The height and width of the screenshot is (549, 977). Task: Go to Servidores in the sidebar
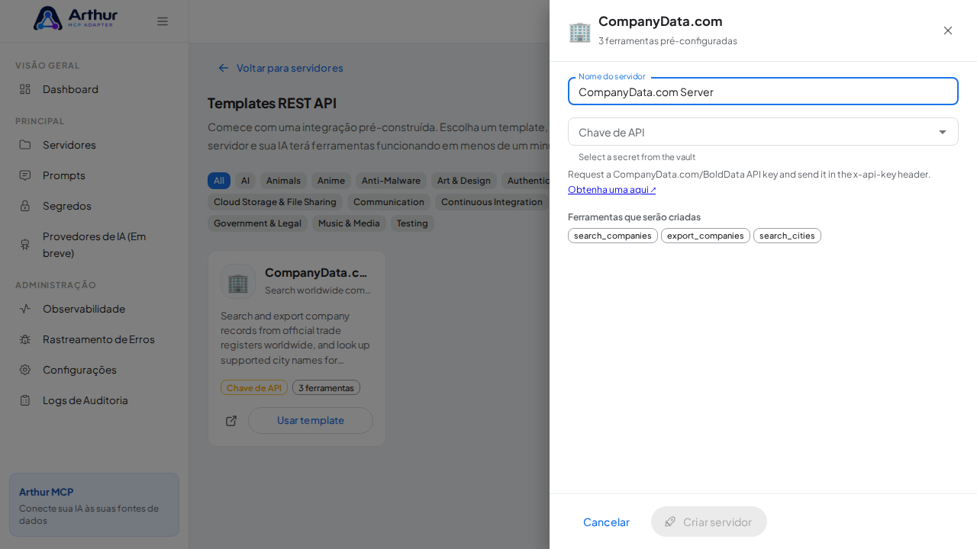94,145
